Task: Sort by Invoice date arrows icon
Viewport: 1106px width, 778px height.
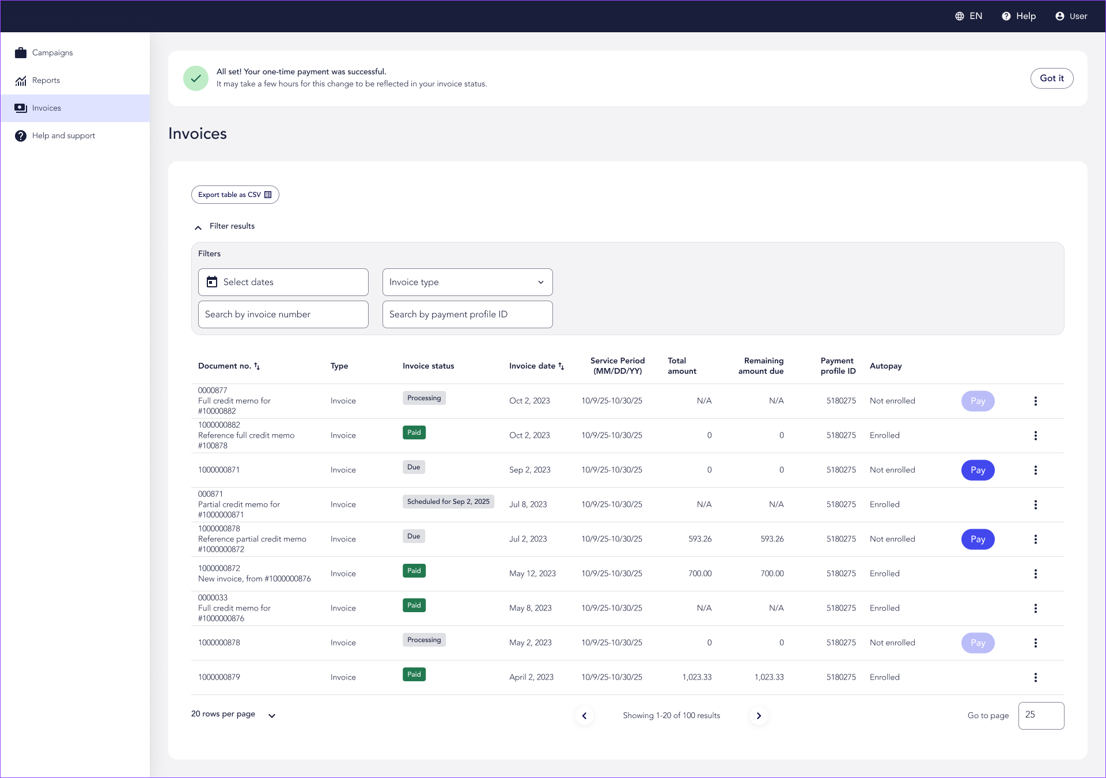Action: pyautogui.click(x=561, y=366)
